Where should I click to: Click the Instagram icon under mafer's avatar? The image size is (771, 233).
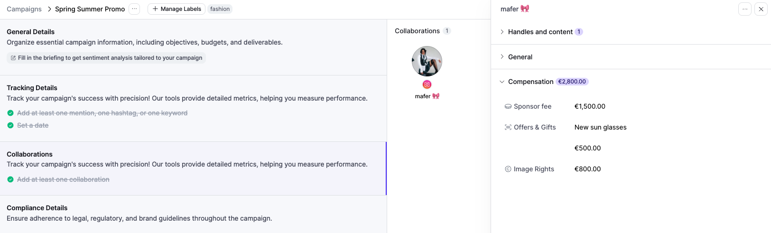point(427,84)
